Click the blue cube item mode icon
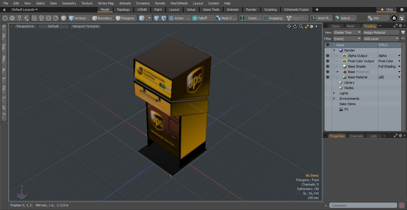The width and height of the screenshot is (407, 210). [x=142, y=18]
